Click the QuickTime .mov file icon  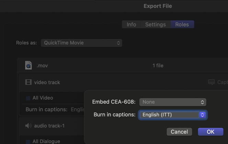coord(28,65)
